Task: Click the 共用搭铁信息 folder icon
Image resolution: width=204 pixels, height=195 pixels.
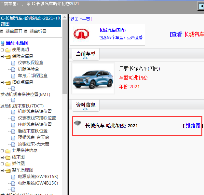Action: tap(8, 151)
